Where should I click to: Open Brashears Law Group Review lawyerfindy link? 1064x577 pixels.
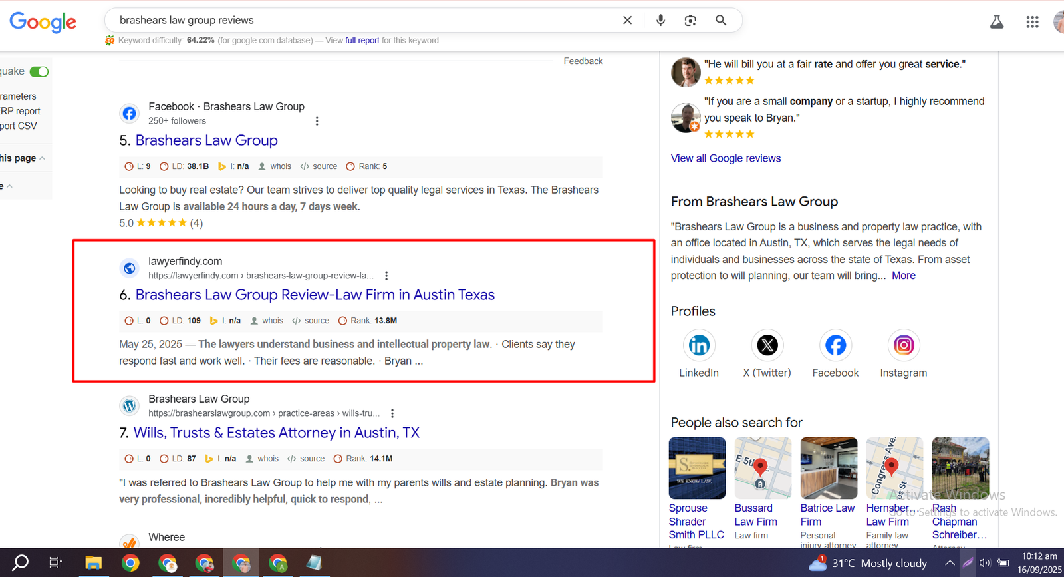click(315, 295)
